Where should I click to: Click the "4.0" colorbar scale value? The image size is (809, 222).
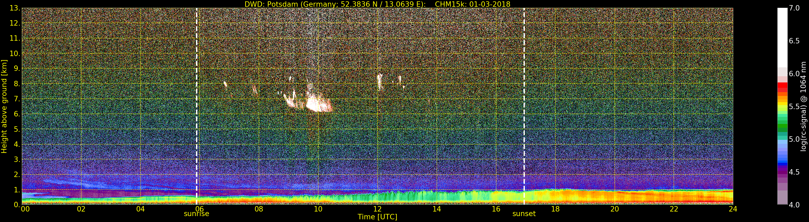(x=794, y=205)
